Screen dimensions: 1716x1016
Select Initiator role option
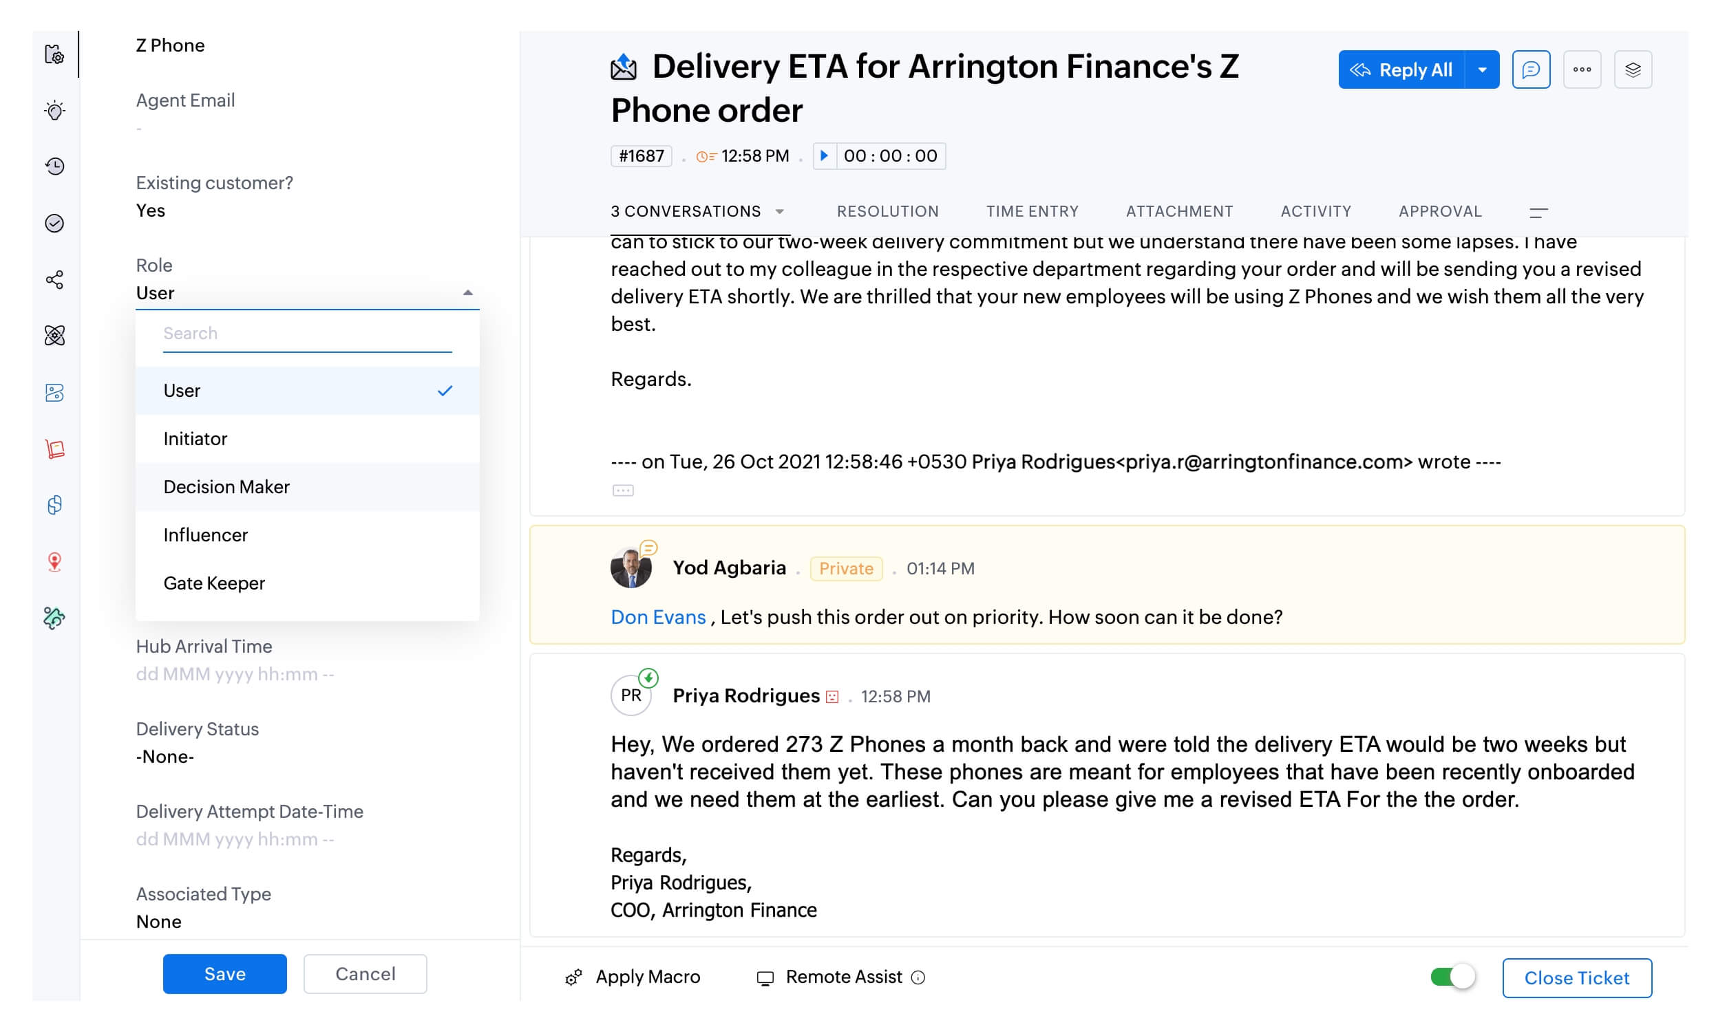tap(307, 439)
